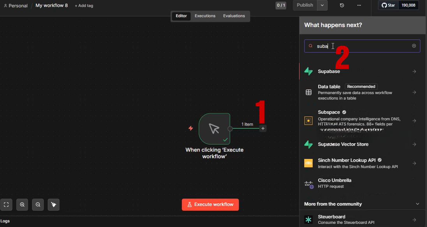Open the Supabase result arrow

click(x=414, y=72)
